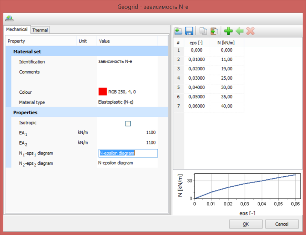Select the N value 19,00 table cell
306x235 pixels.
pyautogui.click(x=227, y=69)
